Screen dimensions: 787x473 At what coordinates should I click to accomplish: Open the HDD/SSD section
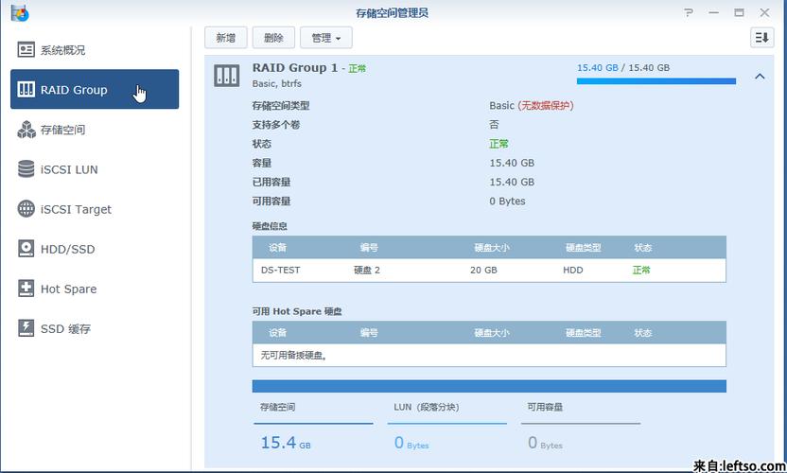(95, 249)
